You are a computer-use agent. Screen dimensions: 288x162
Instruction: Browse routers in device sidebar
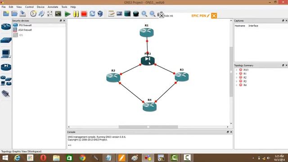pos(6,27)
